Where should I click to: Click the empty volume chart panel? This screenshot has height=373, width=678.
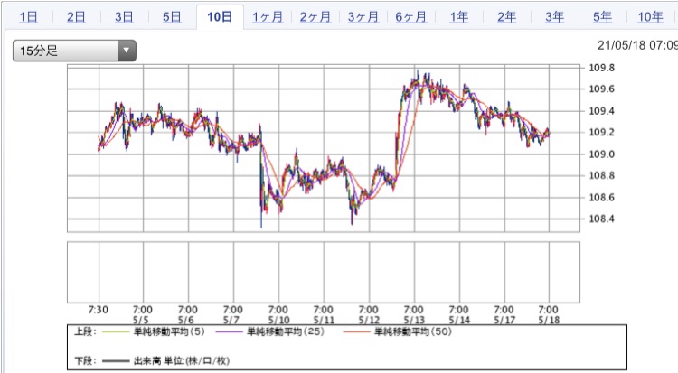pos(324,272)
